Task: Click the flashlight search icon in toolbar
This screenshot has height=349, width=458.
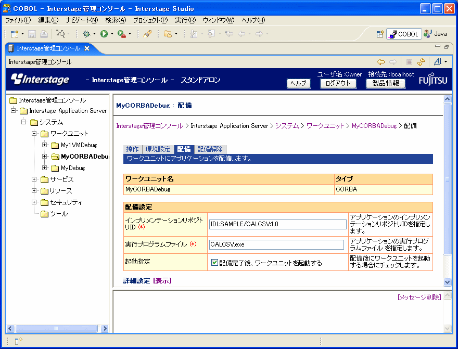Action: (147, 34)
